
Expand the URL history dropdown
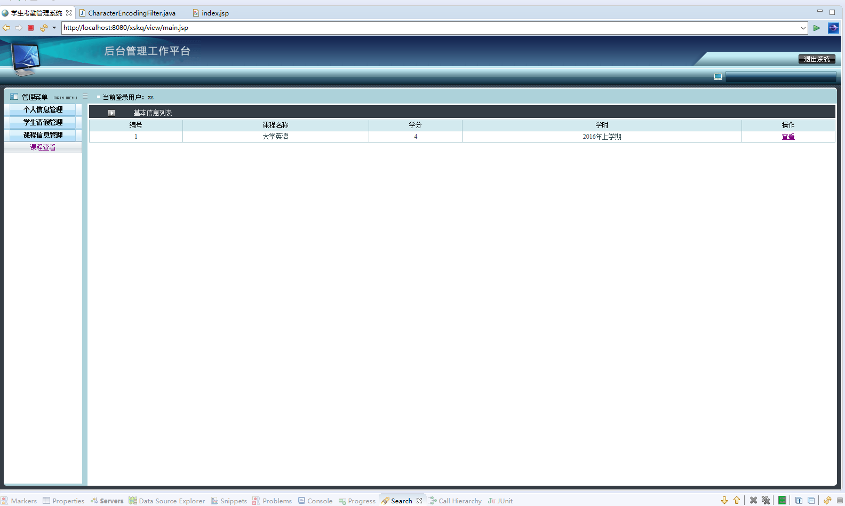(x=803, y=28)
